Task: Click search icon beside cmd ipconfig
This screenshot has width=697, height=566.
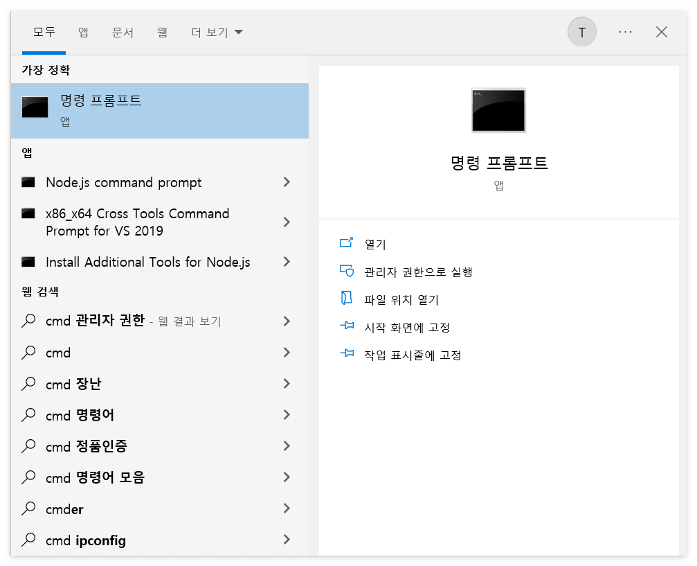Action: coord(28,539)
